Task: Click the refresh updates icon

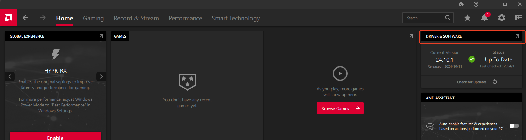Action: (x=495, y=82)
